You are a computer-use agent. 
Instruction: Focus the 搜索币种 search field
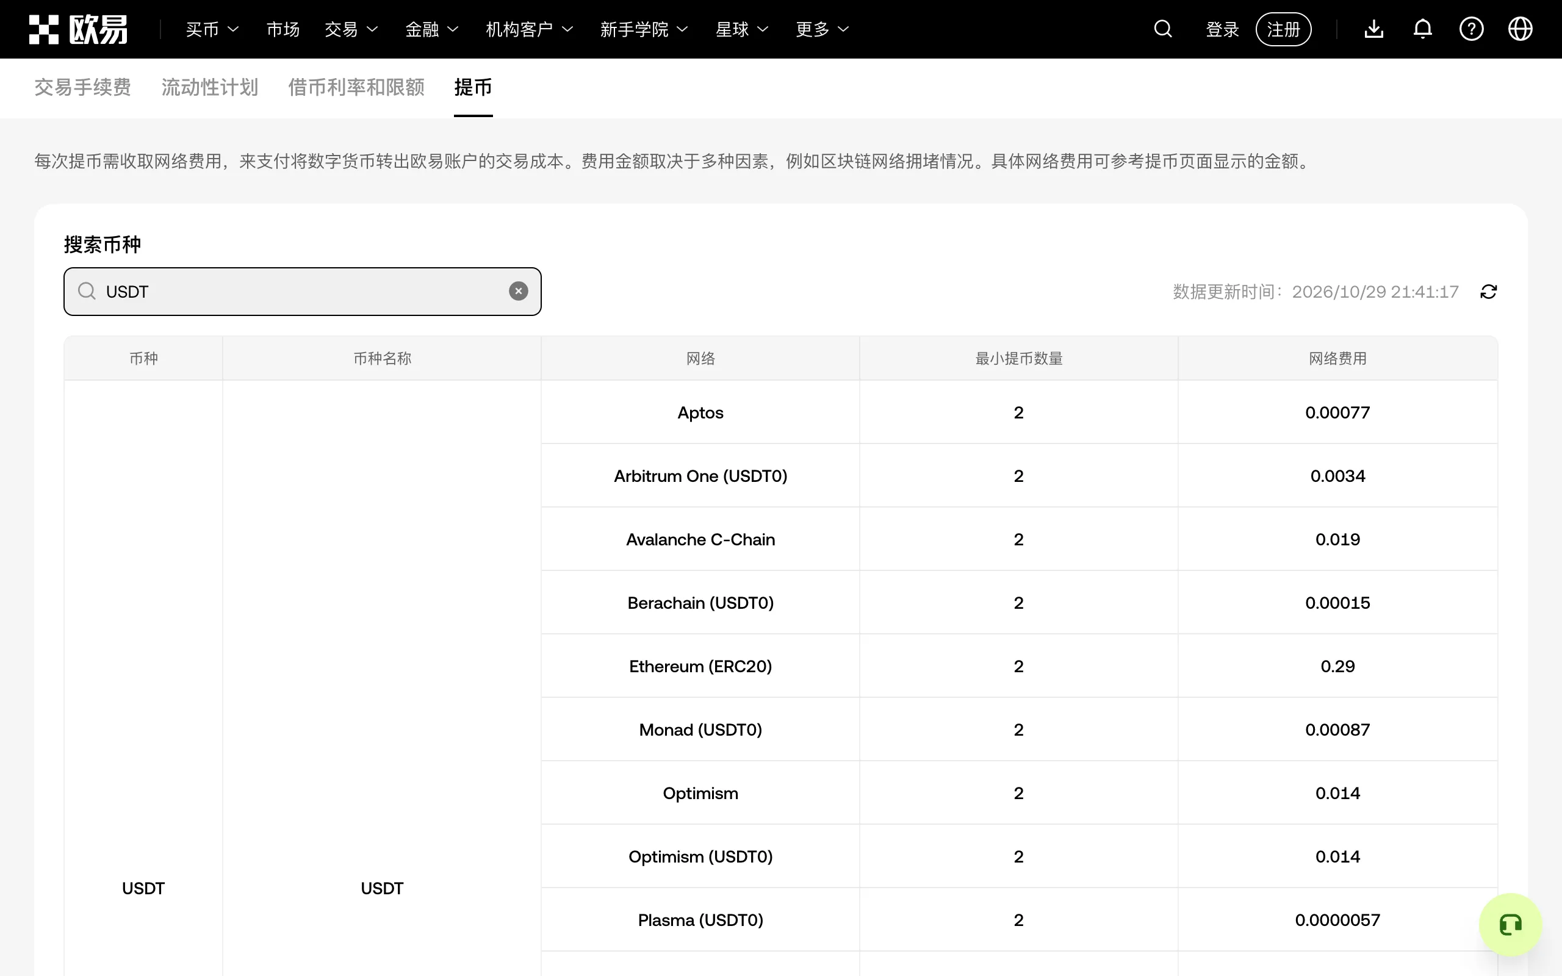point(302,291)
